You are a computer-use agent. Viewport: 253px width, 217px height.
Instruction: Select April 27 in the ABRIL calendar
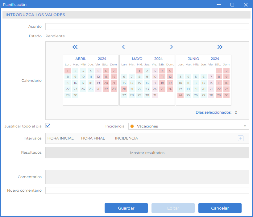[106, 89]
